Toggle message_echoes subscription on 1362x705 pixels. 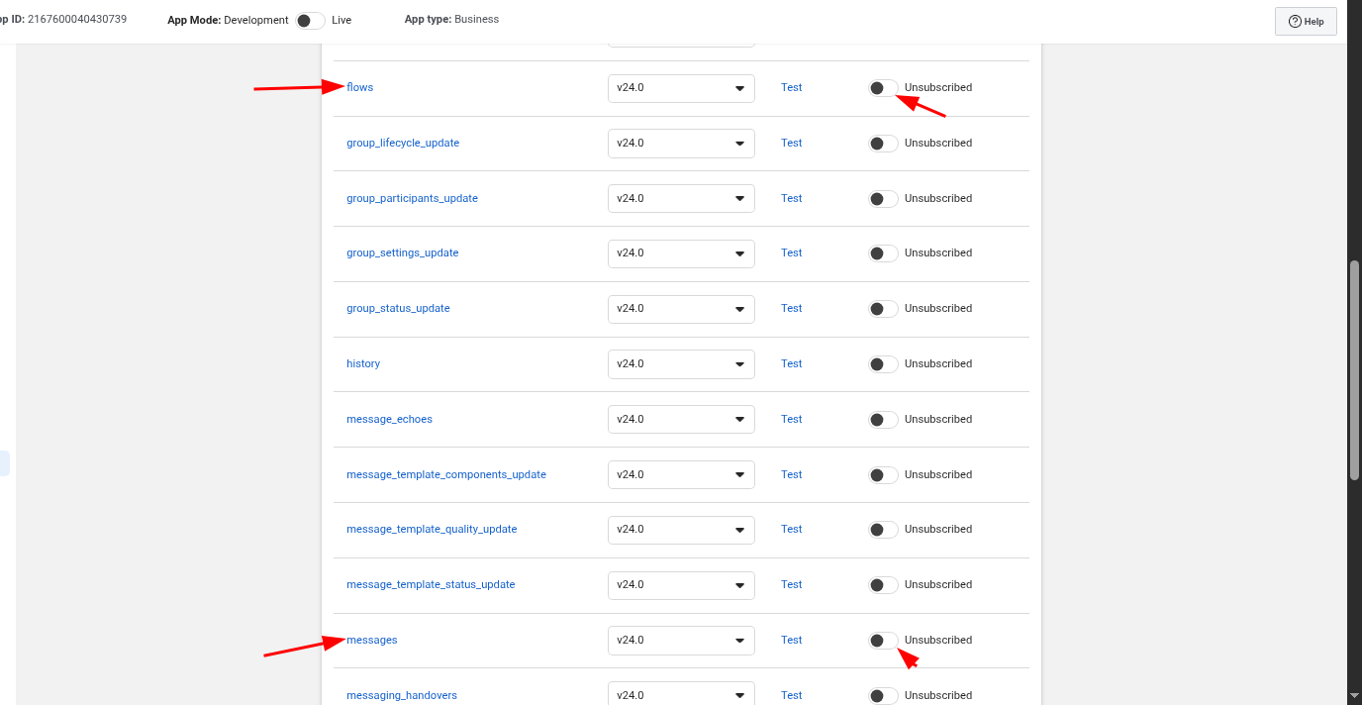[883, 420]
